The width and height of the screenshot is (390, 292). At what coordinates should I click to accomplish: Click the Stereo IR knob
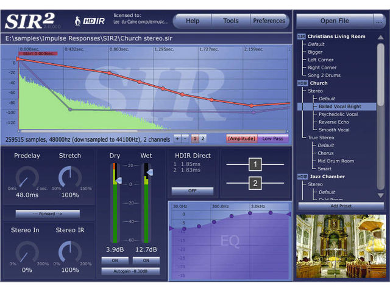click(x=70, y=252)
